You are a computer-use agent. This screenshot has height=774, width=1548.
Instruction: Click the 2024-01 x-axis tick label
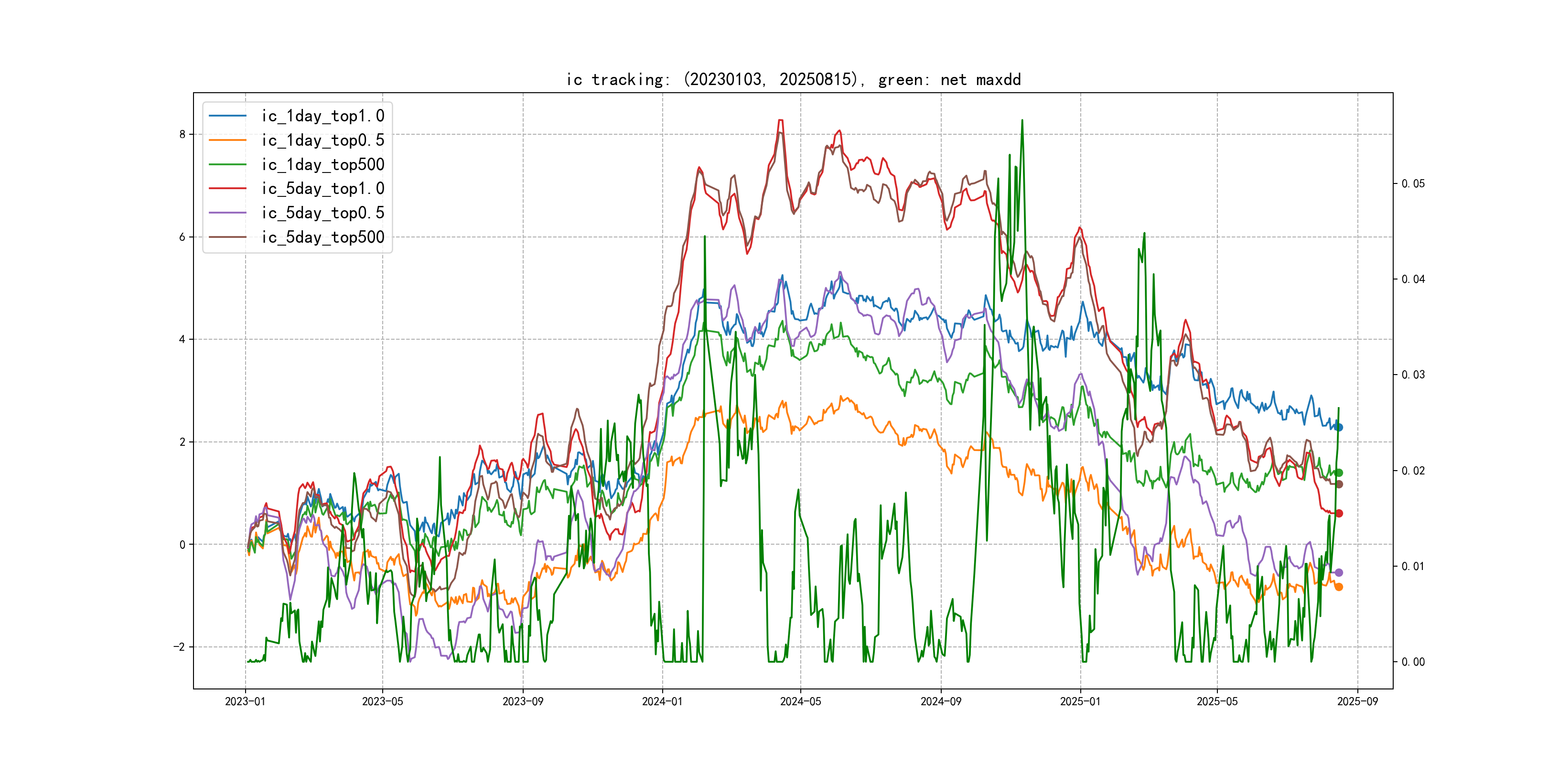[662, 701]
